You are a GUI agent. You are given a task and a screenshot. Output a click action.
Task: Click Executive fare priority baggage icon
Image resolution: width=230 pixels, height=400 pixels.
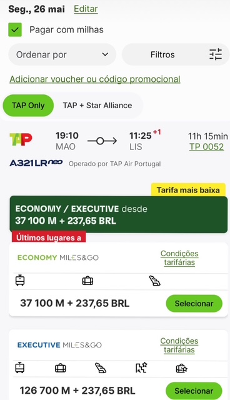pos(182,368)
